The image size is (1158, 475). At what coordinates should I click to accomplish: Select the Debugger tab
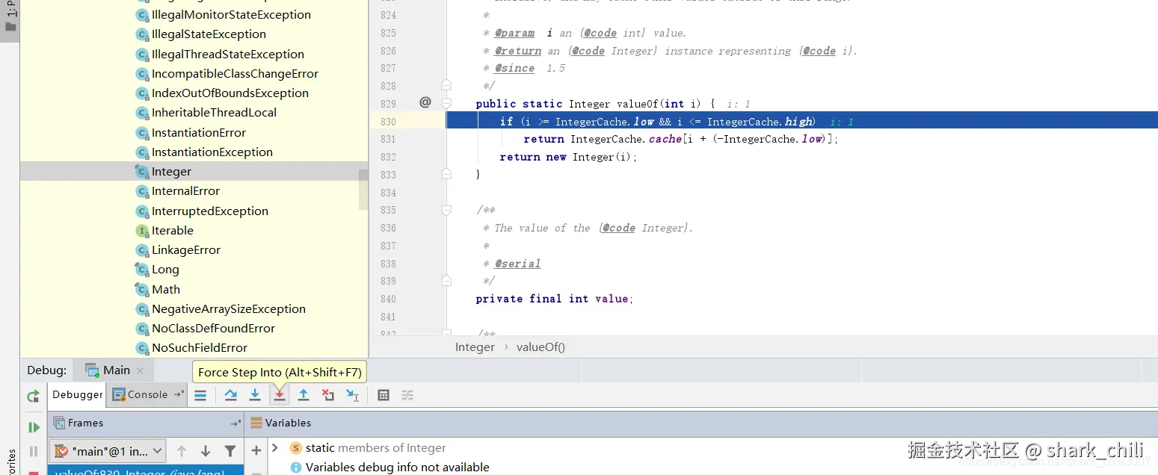point(78,394)
